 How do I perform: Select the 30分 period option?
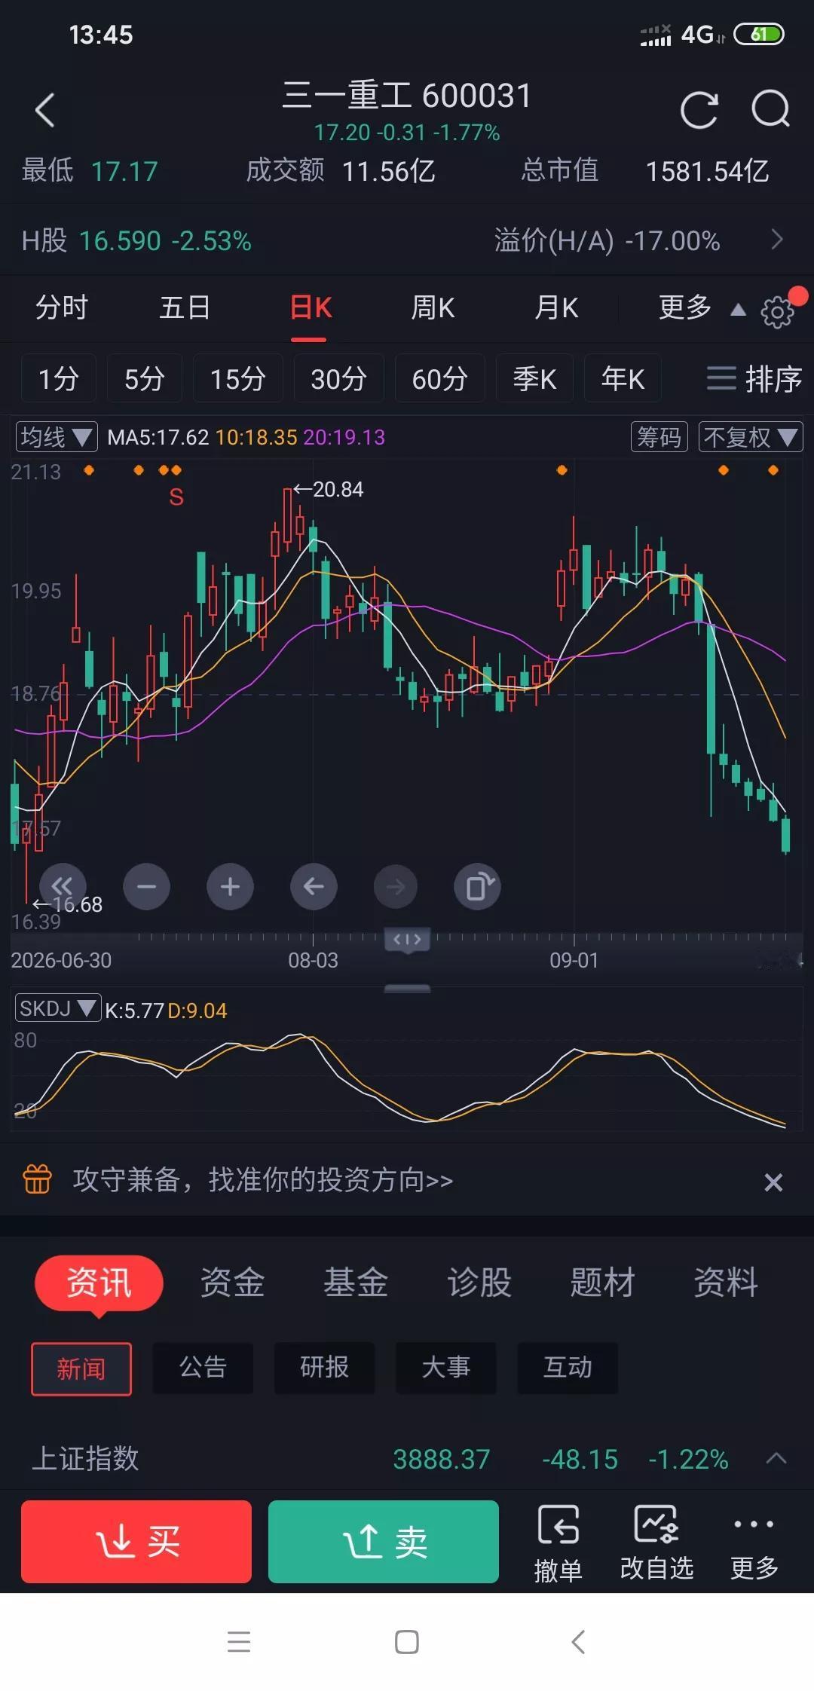(338, 378)
